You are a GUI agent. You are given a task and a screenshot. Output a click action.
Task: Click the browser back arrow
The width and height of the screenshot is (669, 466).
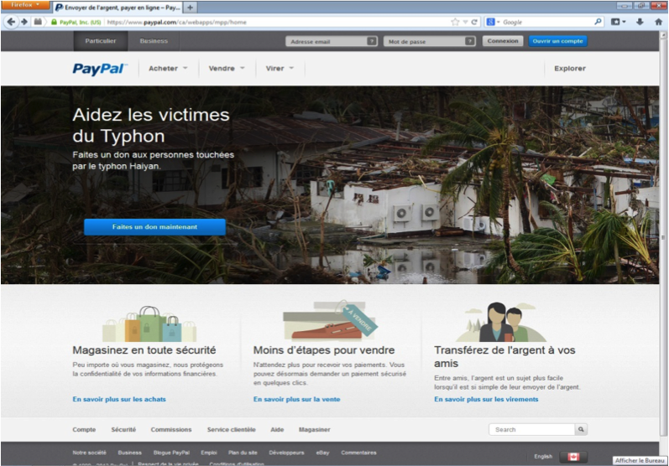(x=12, y=22)
